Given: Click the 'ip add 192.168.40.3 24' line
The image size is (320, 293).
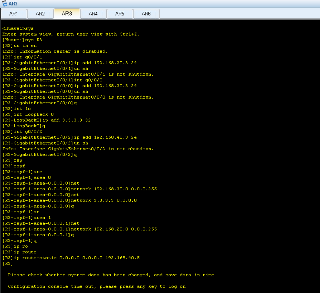Looking at the screenshot, I should point(70,137).
